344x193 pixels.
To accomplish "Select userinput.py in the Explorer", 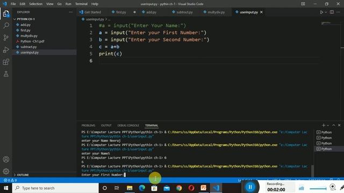I will point(30,53).
